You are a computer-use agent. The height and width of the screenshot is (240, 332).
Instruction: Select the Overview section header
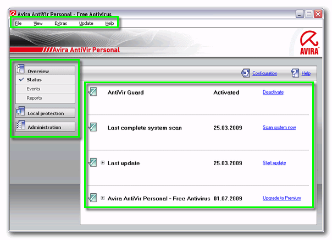pyautogui.click(x=45, y=71)
